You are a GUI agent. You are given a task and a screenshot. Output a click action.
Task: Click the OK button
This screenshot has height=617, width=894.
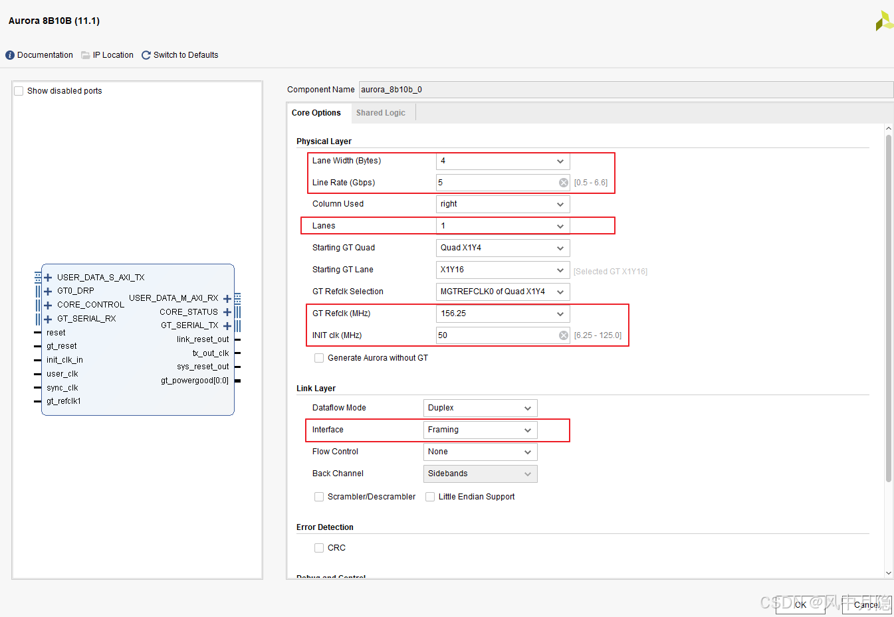pos(800,605)
